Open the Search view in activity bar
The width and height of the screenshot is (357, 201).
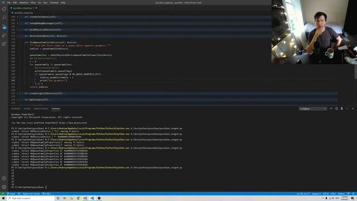4,18
